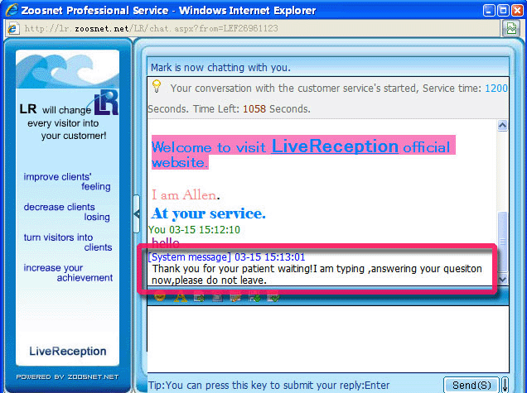Click the IE page icon beside the address
The width and height of the screenshot is (527, 393).
click(x=12, y=28)
